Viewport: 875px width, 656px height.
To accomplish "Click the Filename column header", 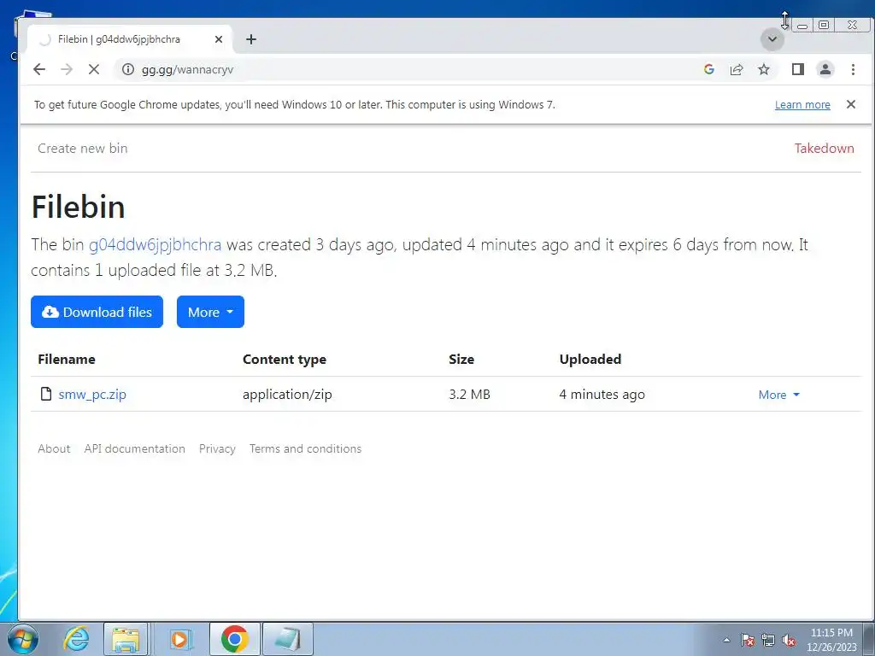I will pos(67,360).
